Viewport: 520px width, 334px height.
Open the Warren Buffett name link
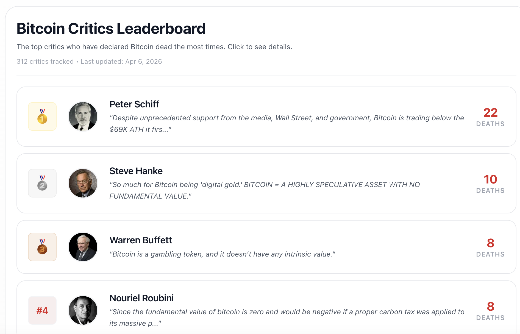point(141,240)
